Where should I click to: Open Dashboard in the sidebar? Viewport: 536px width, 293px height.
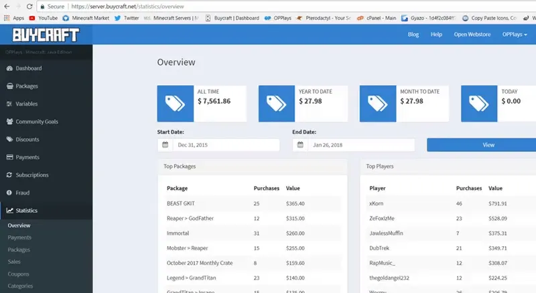click(x=46, y=68)
